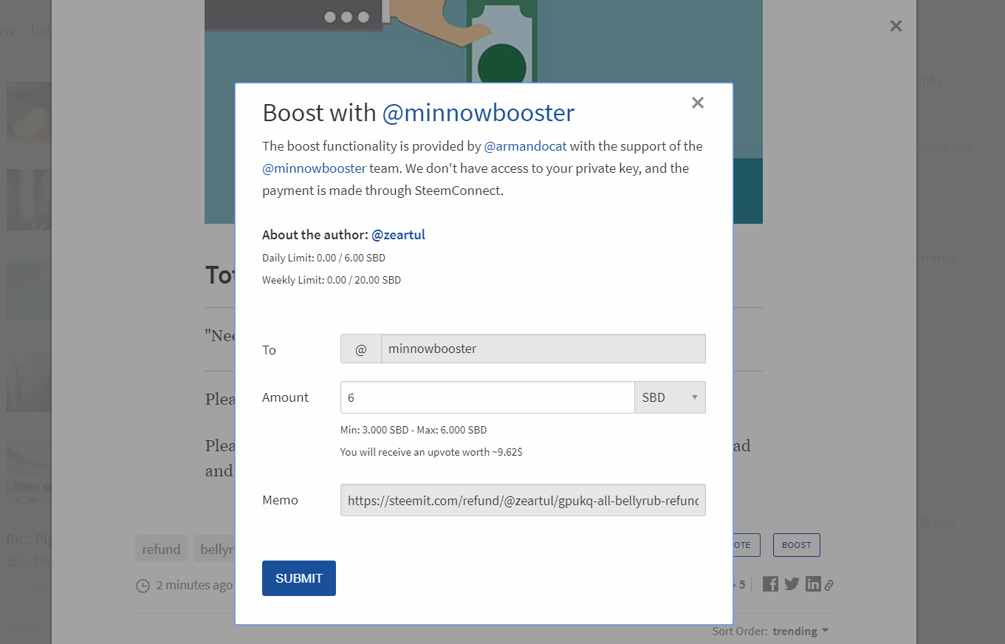Share the post via the Twitter icon
Viewport: 1005px width, 644px height.
pos(792,584)
